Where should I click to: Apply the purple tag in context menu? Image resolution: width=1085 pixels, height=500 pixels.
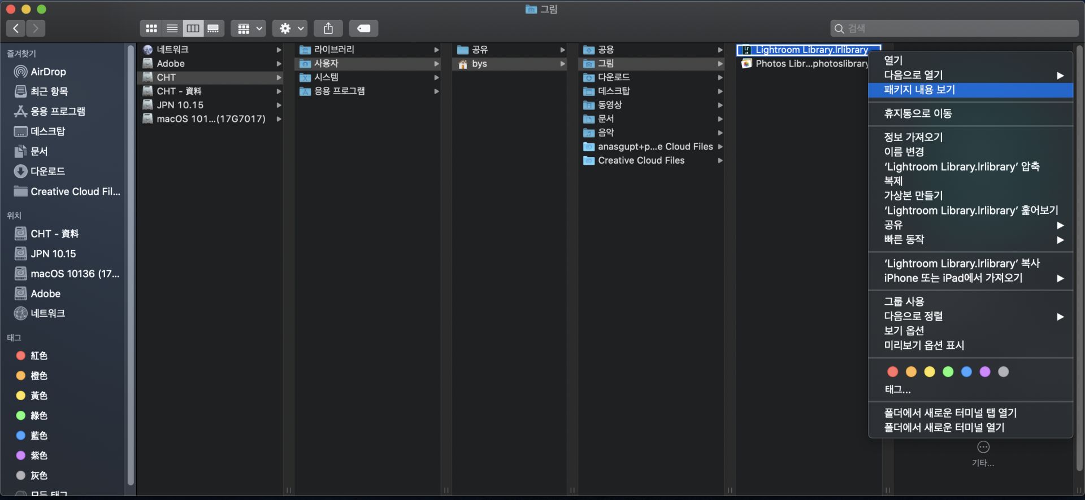[985, 372]
